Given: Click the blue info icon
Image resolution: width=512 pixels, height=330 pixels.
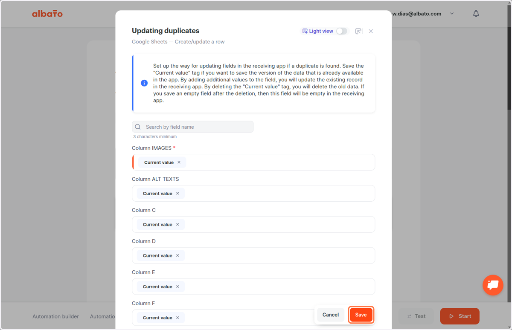Looking at the screenshot, I should point(144,83).
